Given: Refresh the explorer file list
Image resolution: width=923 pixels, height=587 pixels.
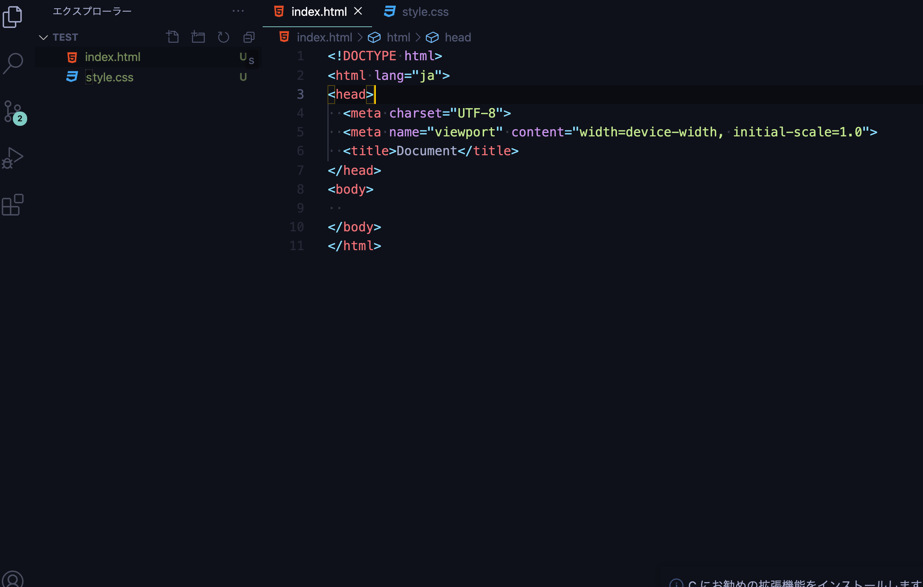Looking at the screenshot, I should 223,37.
